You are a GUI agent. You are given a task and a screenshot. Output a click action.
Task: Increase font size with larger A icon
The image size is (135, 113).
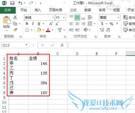(x=51, y=24)
